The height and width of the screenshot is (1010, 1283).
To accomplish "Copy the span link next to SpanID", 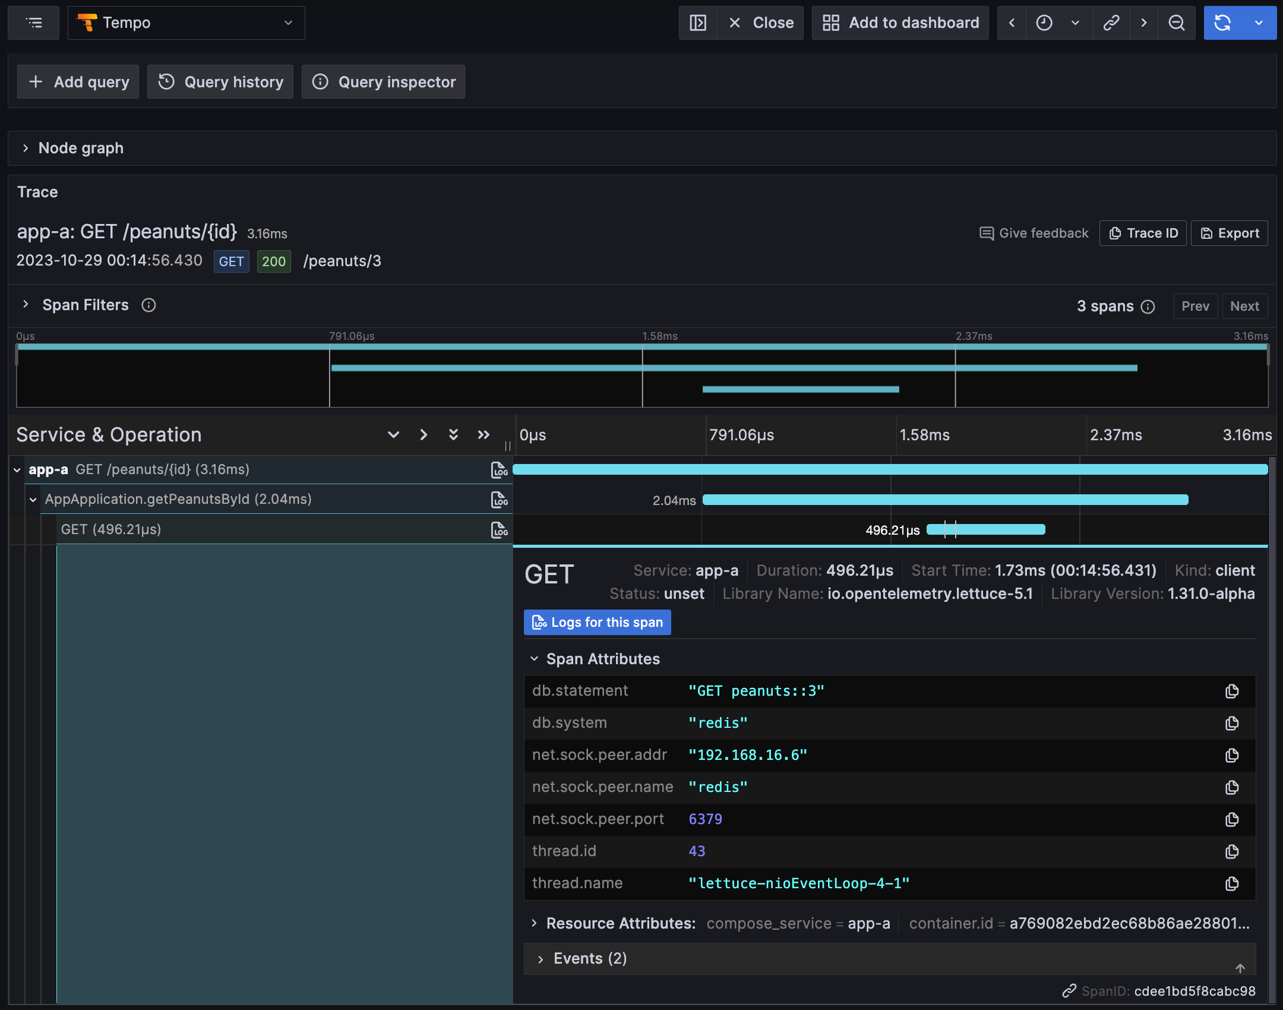I will coord(1069,991).
